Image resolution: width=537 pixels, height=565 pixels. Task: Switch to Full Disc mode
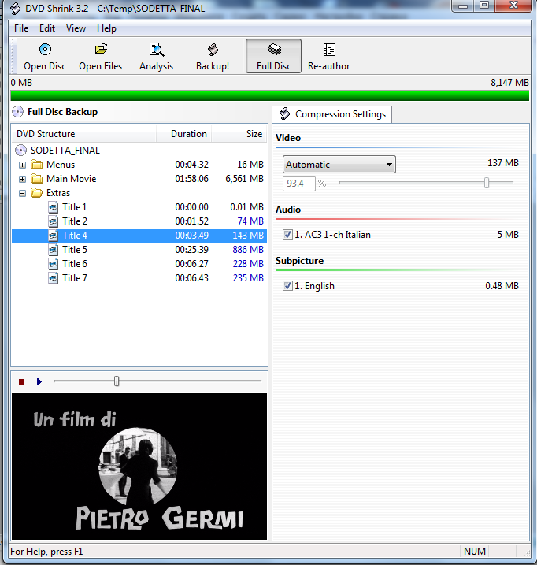tap(274, 56)
